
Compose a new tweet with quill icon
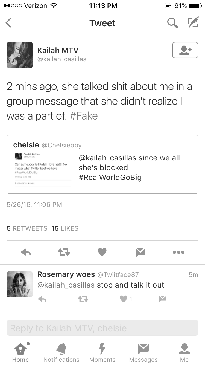(x=193, y=23)
